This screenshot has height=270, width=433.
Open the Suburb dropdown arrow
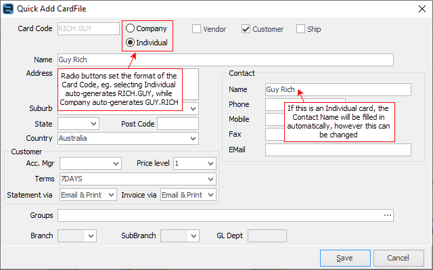coord(193,109)
